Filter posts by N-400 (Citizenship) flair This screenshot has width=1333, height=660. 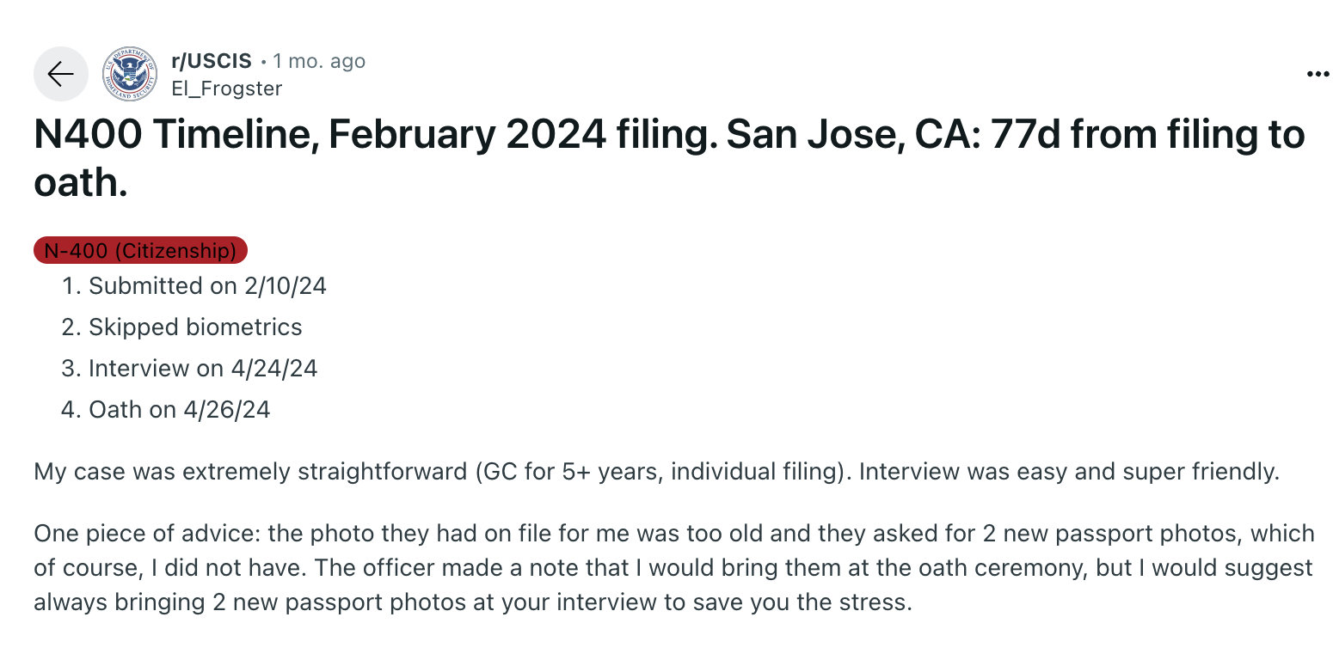click(141, 250)
